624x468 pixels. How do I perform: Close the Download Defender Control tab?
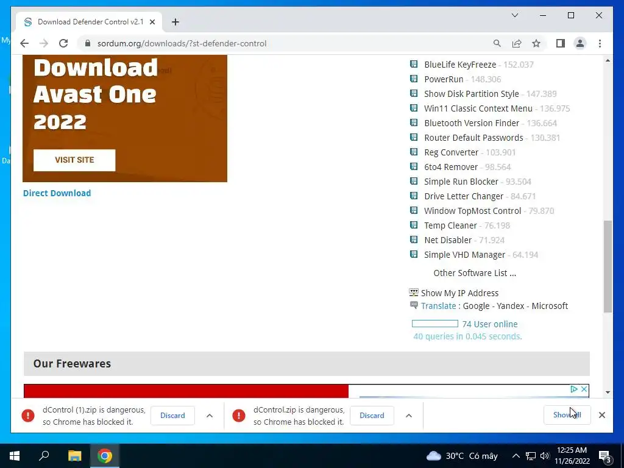(152, 22)
